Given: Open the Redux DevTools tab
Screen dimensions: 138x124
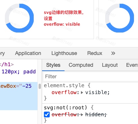Looking at the screenshot, I should coord(94,53).
